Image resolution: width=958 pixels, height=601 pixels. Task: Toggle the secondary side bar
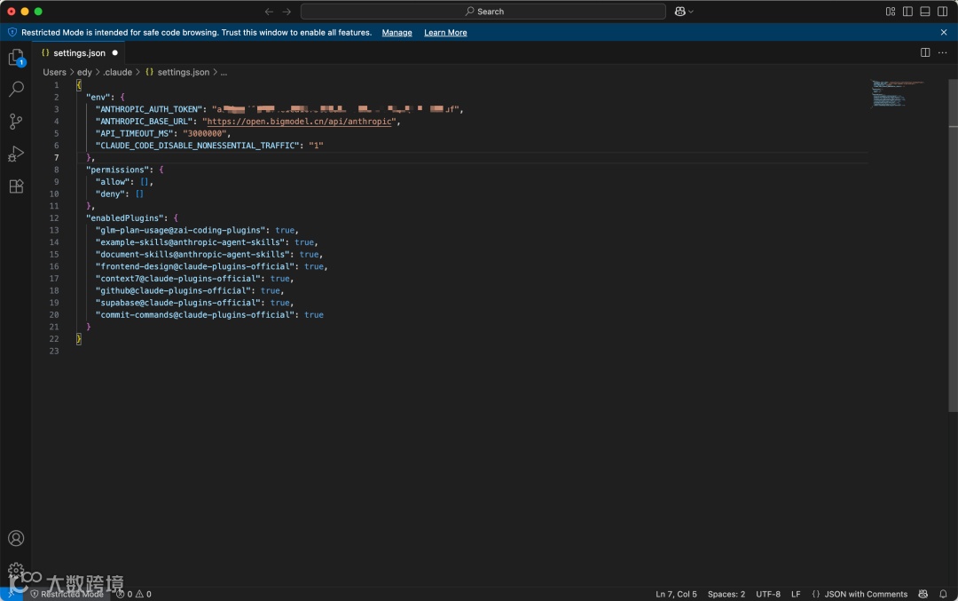(943, 12)
